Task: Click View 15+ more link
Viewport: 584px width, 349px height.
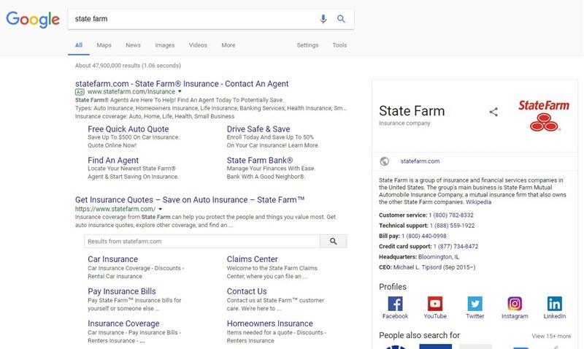Action: [x=551, y=336]
